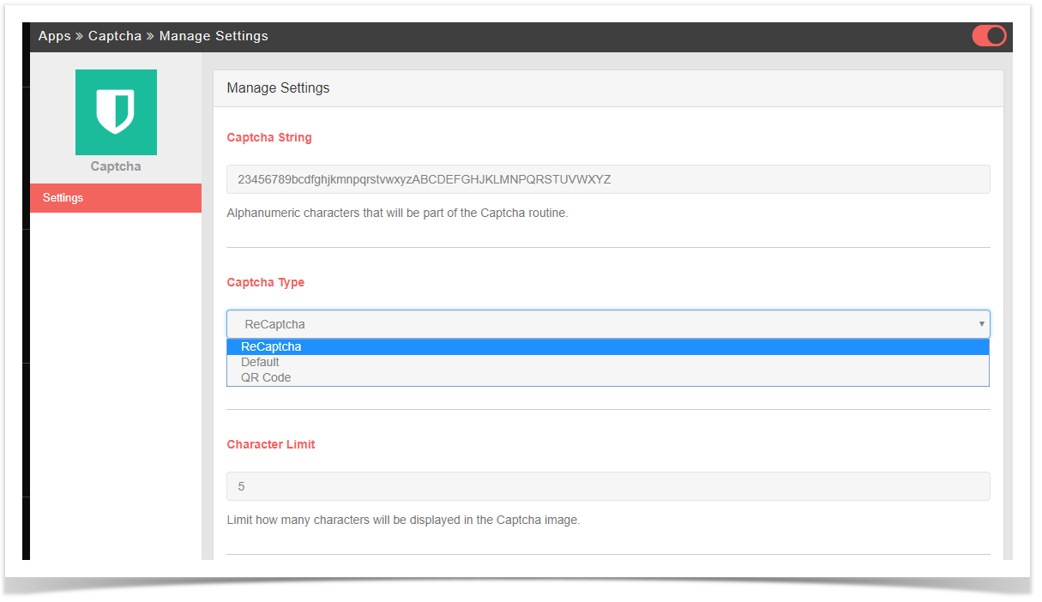Select the ReCaptcha option in the list

point(608,346)
